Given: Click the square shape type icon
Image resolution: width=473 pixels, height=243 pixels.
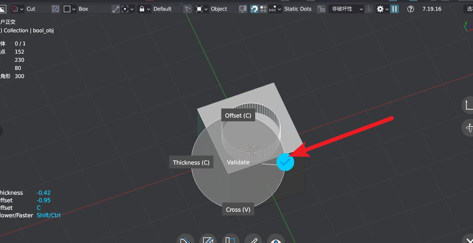Looking at the screenshot, I should click(67, 9).
